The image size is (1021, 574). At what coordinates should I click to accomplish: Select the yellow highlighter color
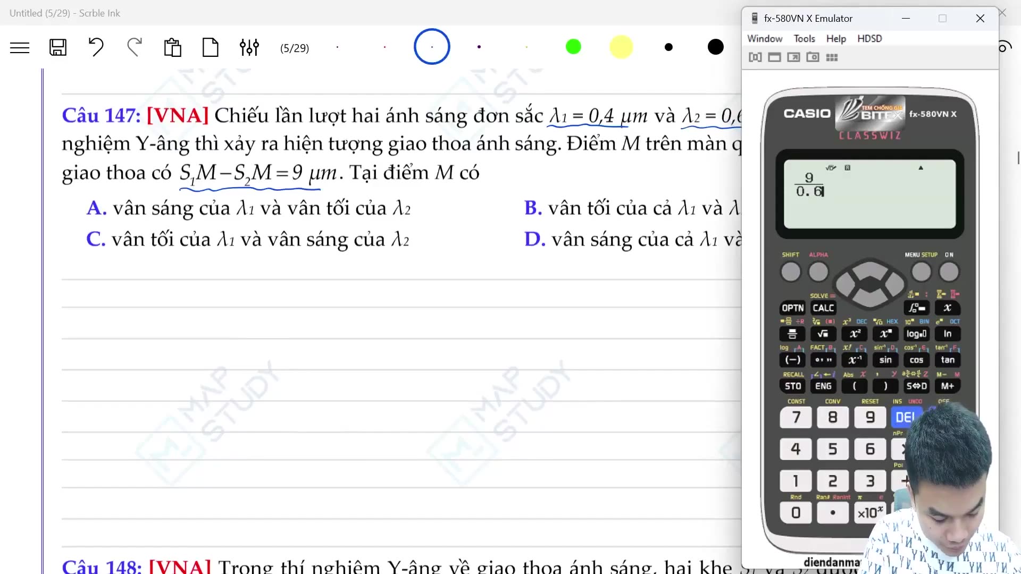pyautogui.click(x=621, y=47)
